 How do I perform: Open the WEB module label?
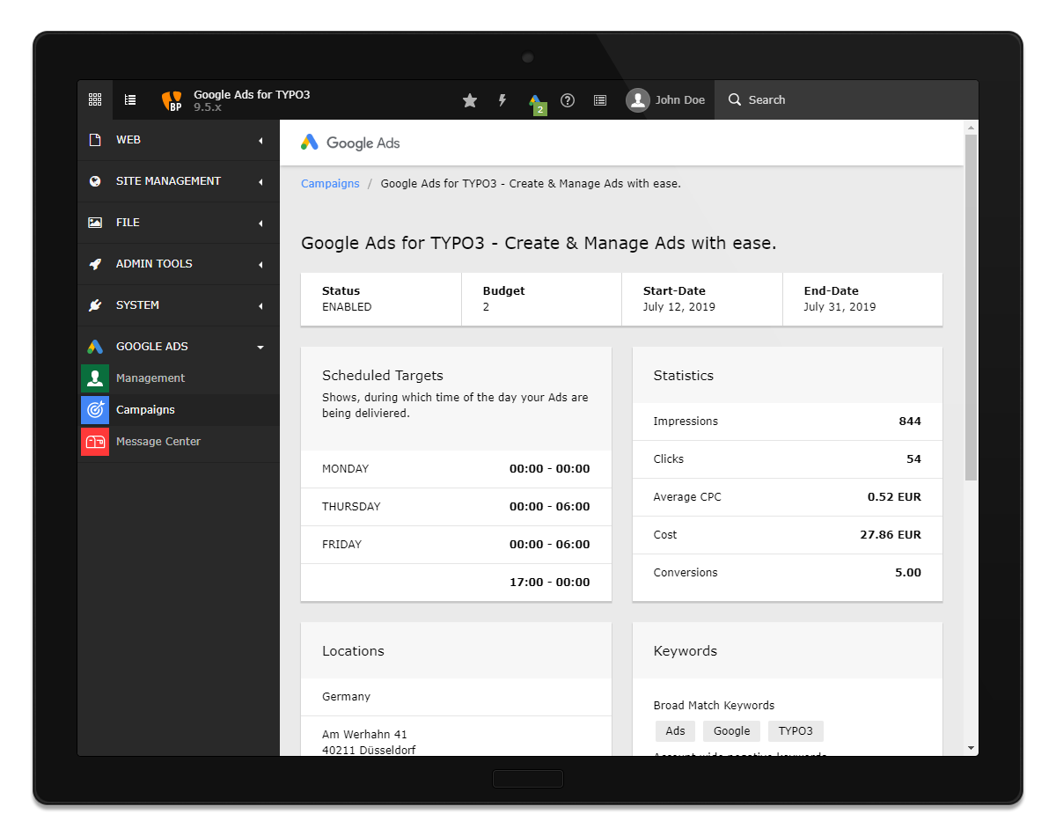[x=128, y=140]
